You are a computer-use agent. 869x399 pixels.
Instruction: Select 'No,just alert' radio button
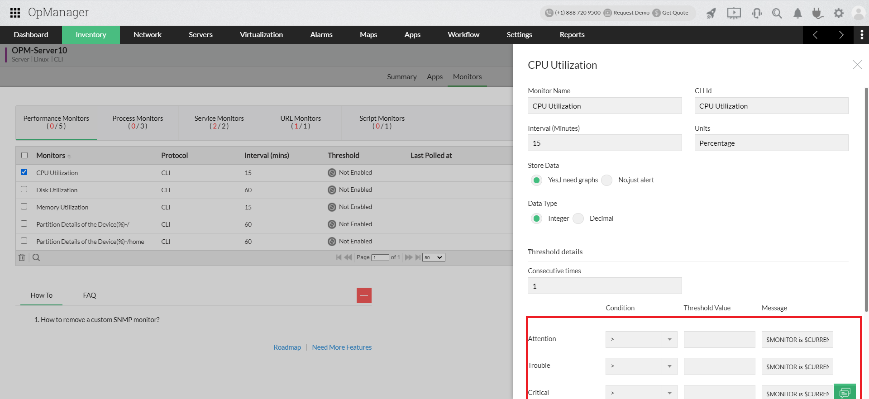pos(607,180)
